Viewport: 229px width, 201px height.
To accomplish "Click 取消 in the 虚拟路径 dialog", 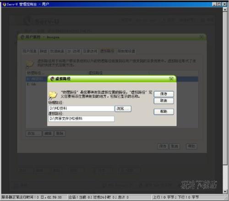I will [x=164, y=100].
